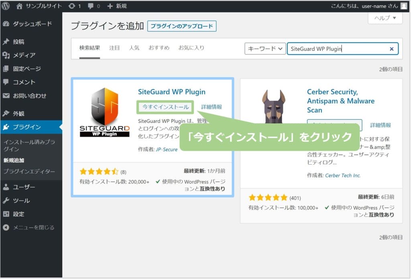Image resolution: width=411 pixels, height=279 pixels.
Task: Click the Cerber Security dog logo thumbnail
Action: coord(274,106)
